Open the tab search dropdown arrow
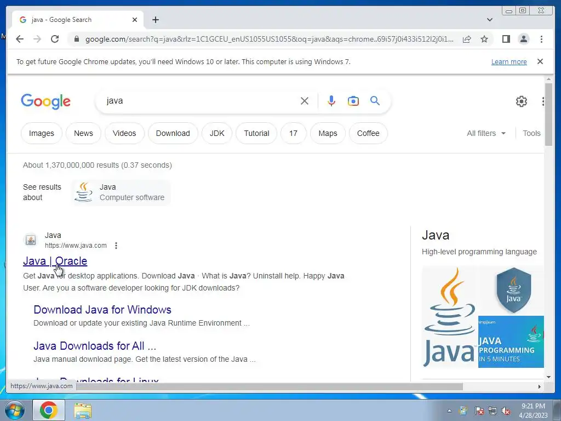Viewport: 561px width, 421px height. coord(490,20)
